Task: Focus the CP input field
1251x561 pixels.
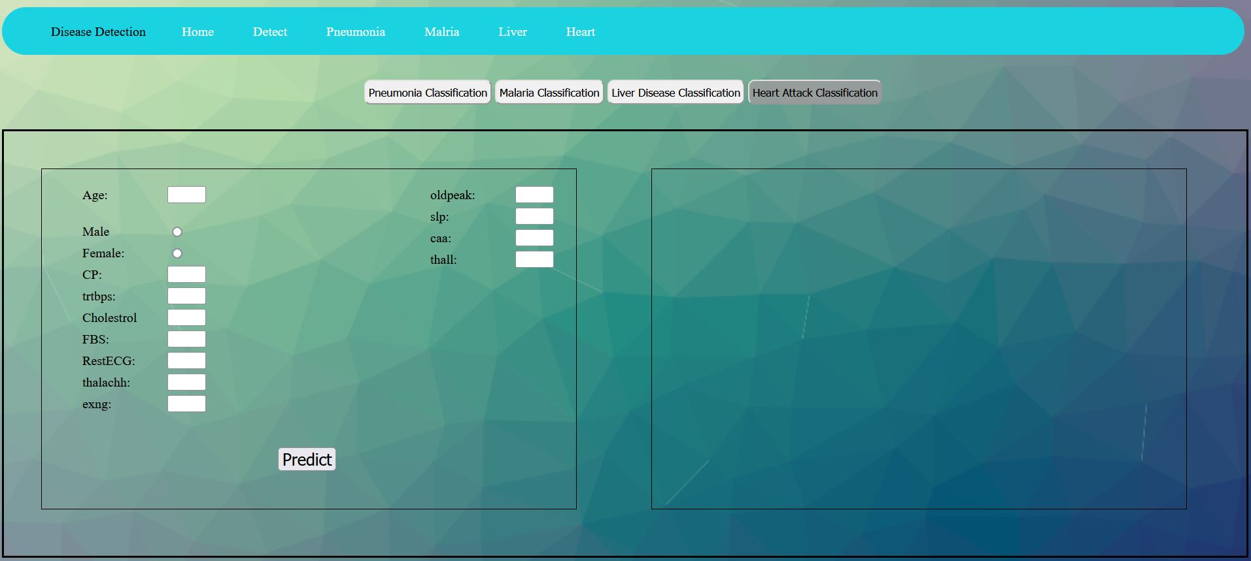Action: tap(186, 274)
